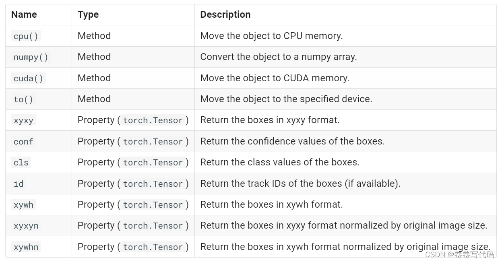Viewport: 500px width, 262px height.
Task: Click "Convert the object to a numpy array"
Action: (278, 57)
